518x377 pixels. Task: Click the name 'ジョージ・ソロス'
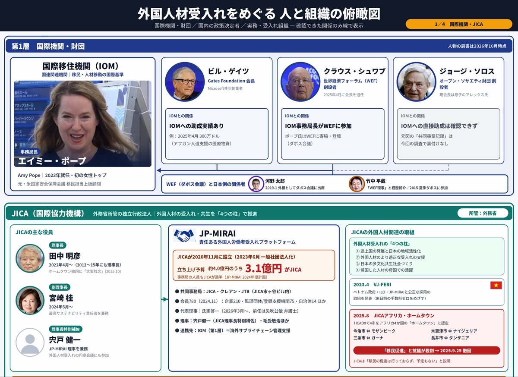click(x=467, y=71)
